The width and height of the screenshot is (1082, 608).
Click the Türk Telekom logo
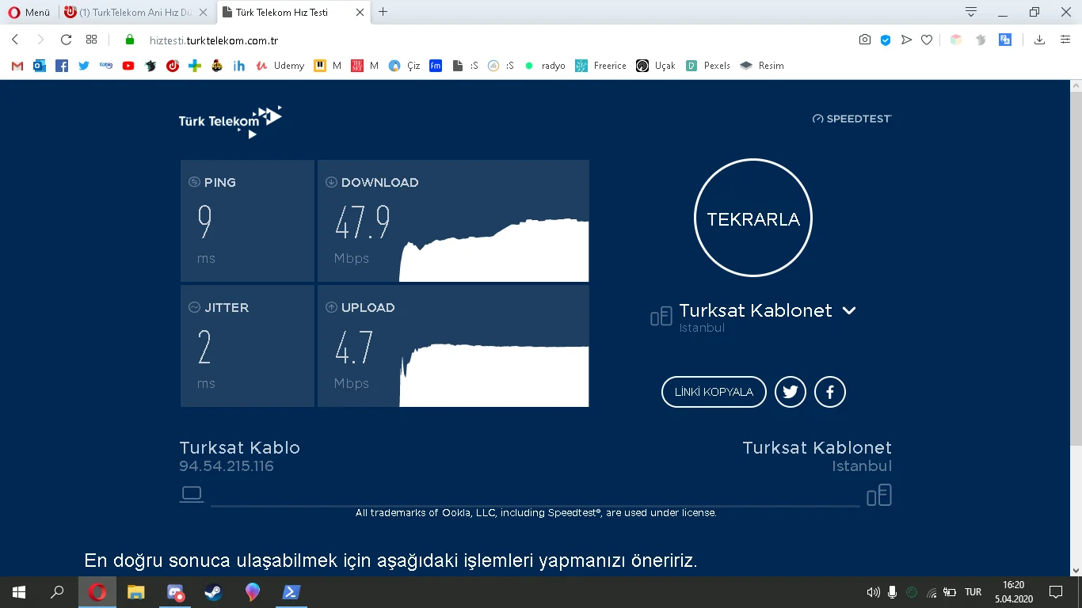(229, 120)
